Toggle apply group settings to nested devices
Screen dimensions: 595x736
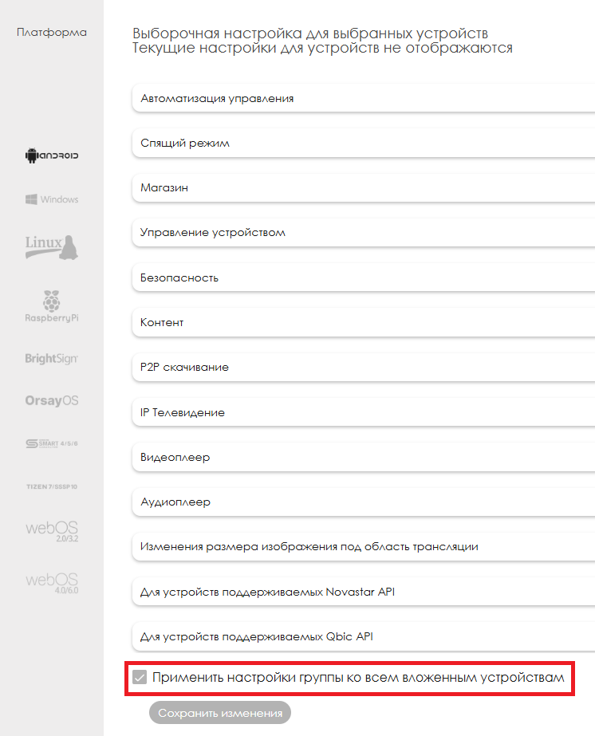[140, 678]
